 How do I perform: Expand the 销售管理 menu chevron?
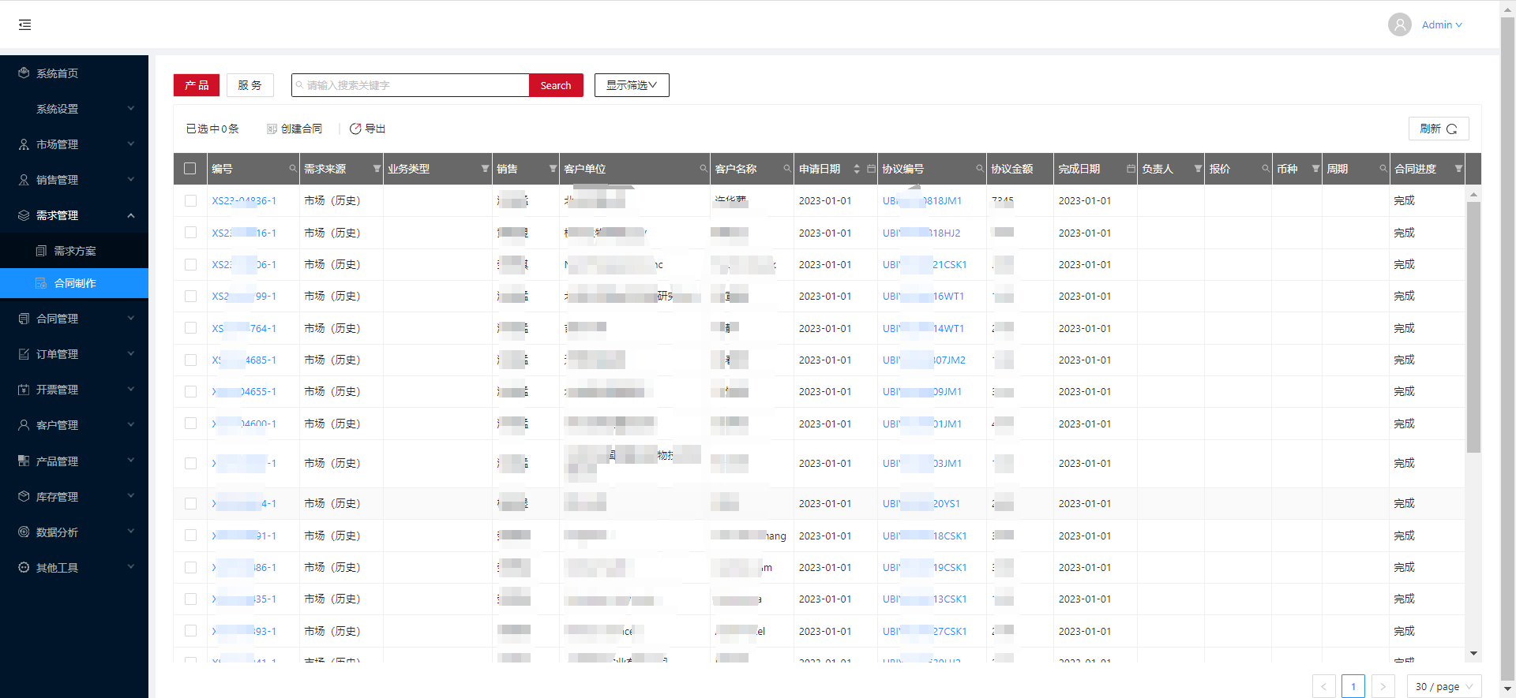(131, 180)
